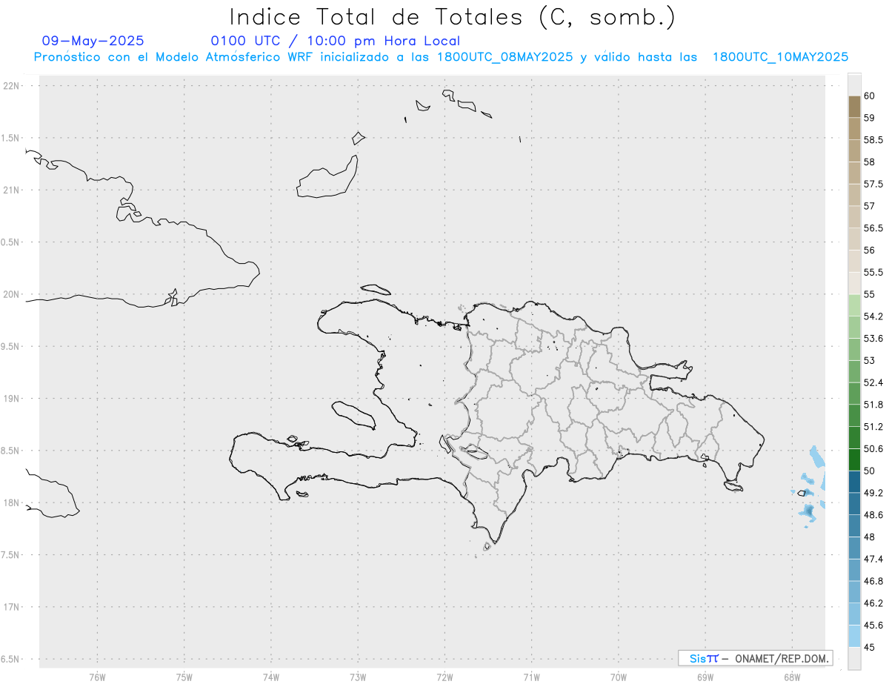Click the '71W' longitude label
The width and height of the screenshot is (889, 687).
531,677
